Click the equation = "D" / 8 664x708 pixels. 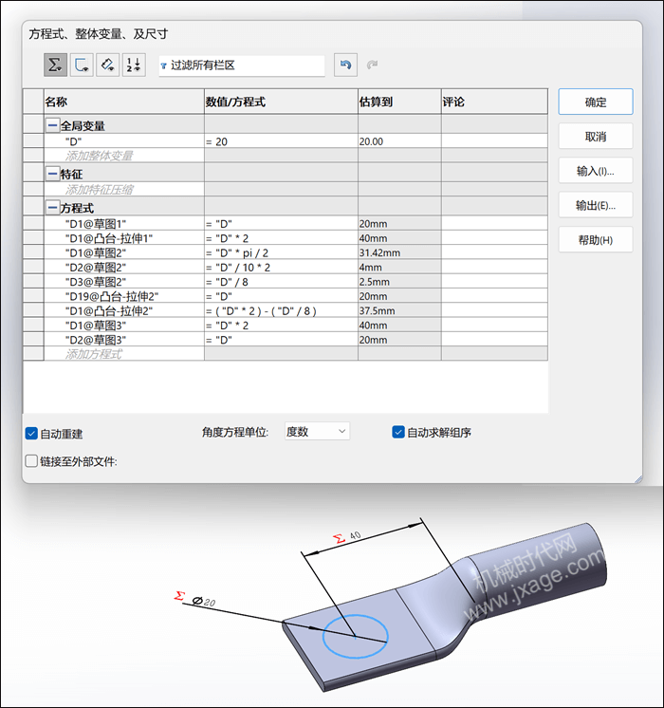coord(281,282)
